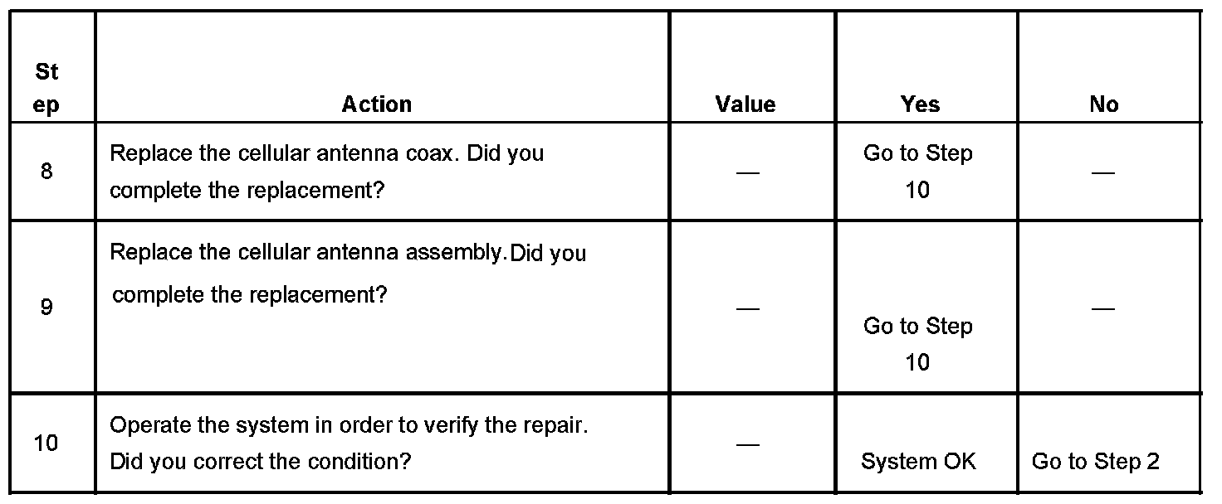
Task: Click the Value dash in step 8 row
Action: tap(747, 172)
